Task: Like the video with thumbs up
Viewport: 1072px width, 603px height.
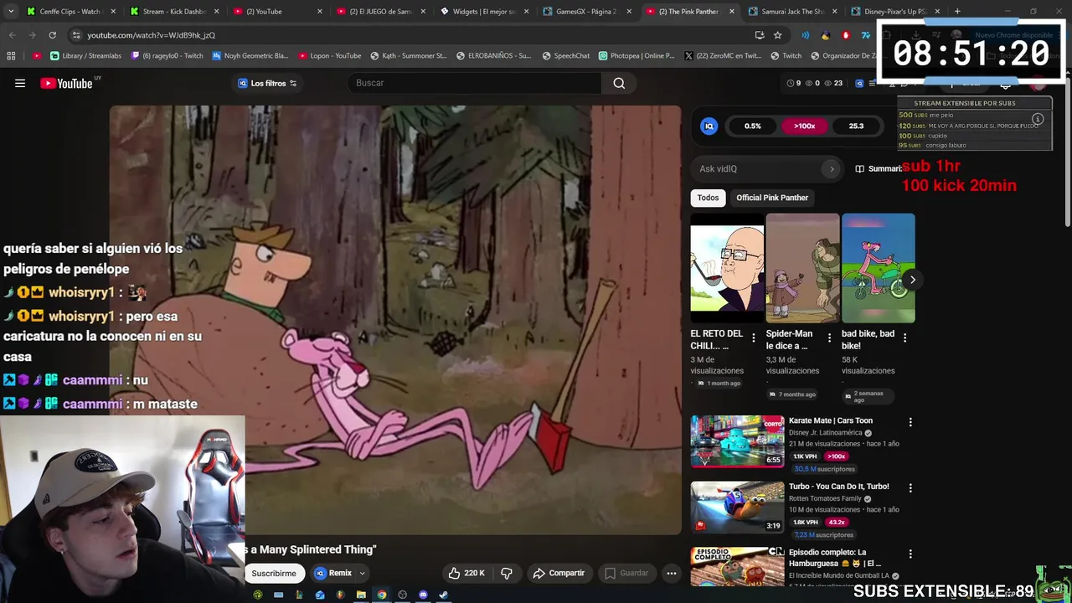Action: coord(466,573)
